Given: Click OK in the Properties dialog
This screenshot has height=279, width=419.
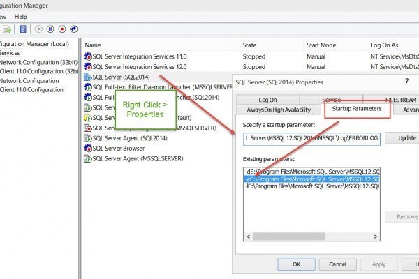Looking at the screenshot, I should tap(296, 264).
